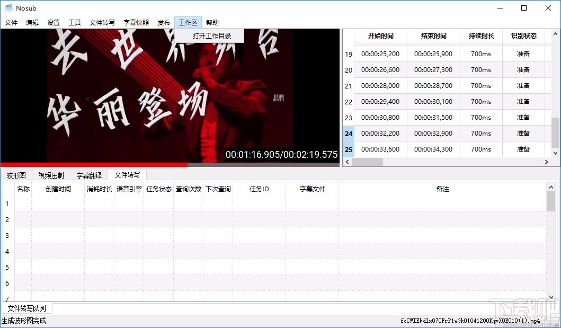Open the 字幕快照 menu
This screenshot has width=561, height=328.
[136, 23]
